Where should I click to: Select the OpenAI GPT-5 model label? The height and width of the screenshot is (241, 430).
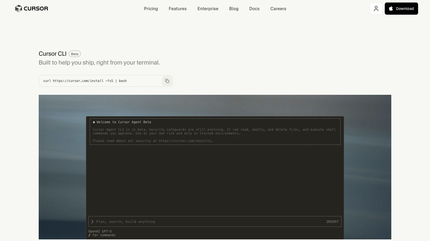pos(100,231)
